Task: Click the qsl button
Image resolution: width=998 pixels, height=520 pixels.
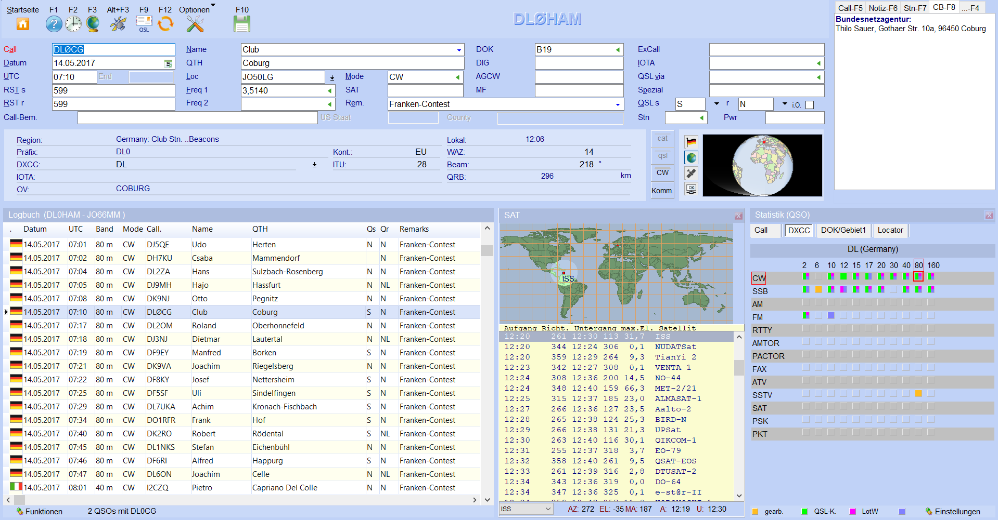Action: [662, 155]
